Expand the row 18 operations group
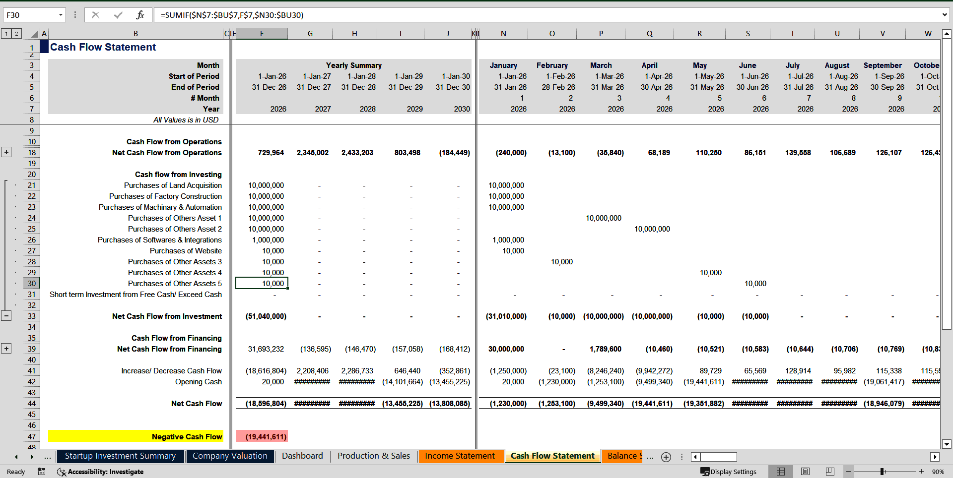Image resolution: width=953 pixels, height=479 pixels. pos(6,152)
